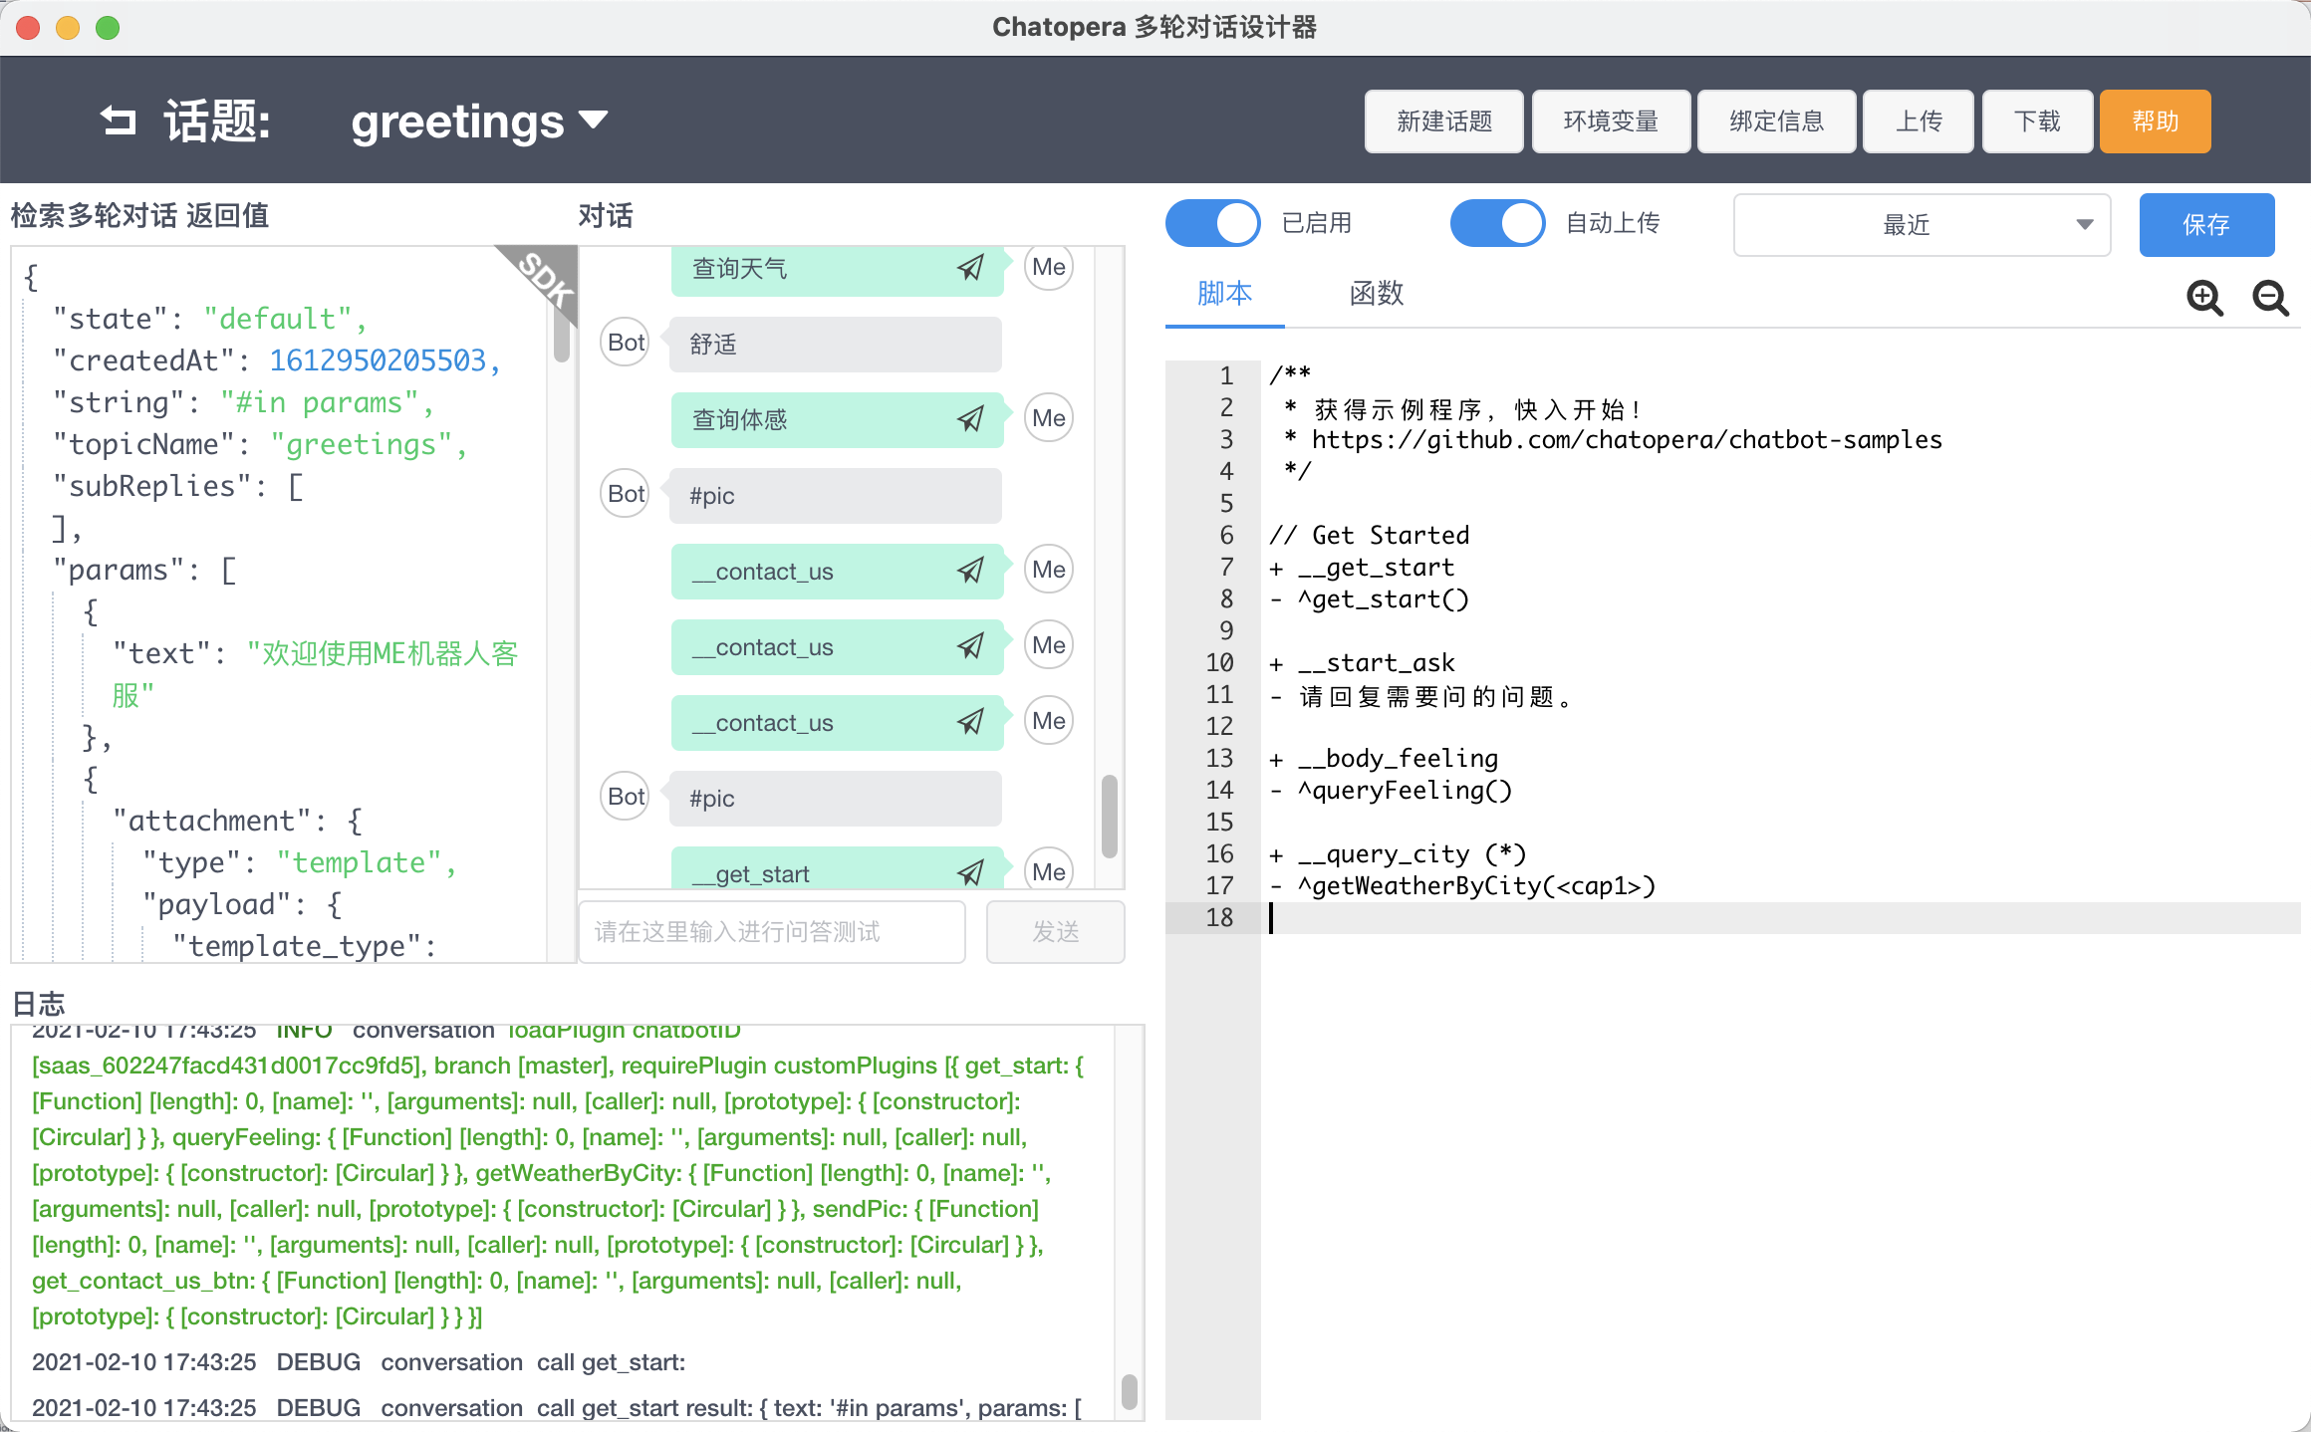Click the Bot avatar beside first #pic reply

tap(626, 494)
